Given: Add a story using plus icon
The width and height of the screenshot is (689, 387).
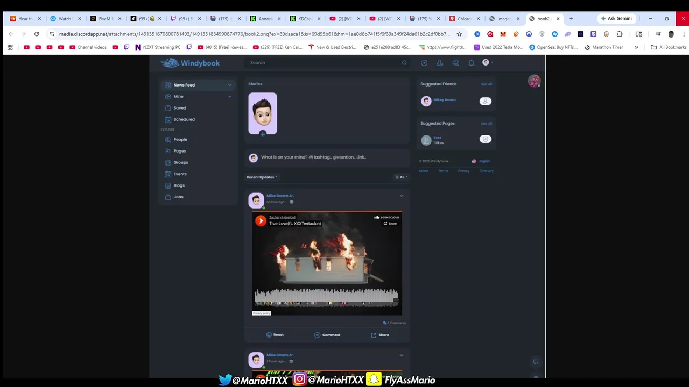Looking at the screenshot, I should (263, 134).
